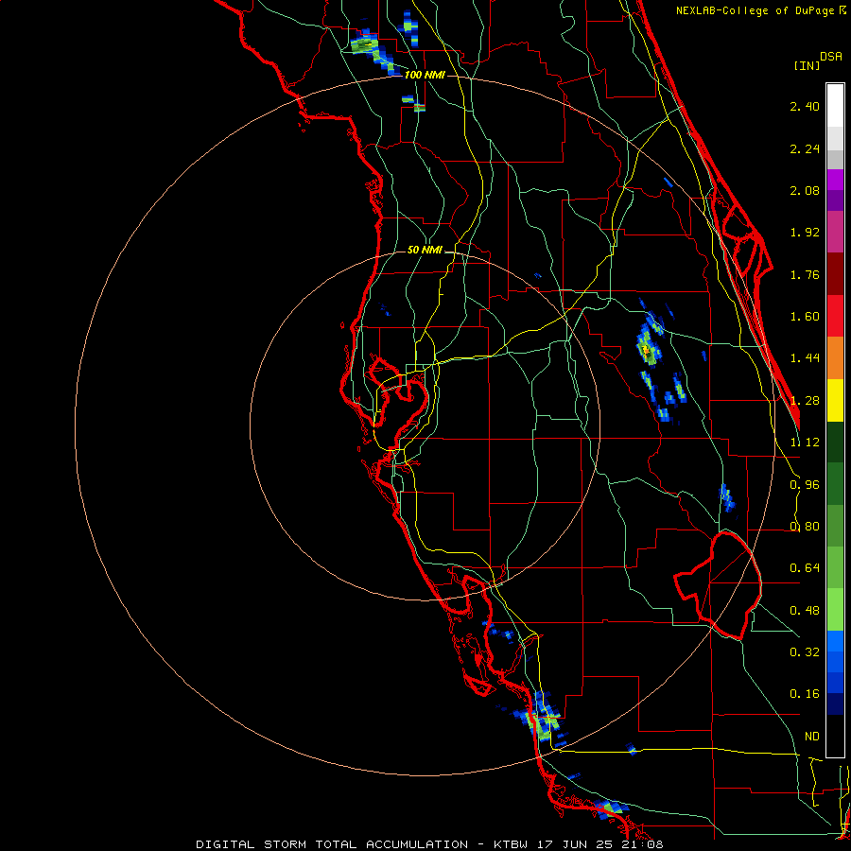
Task: Click the 2.24 legend value
Action: 805,148
